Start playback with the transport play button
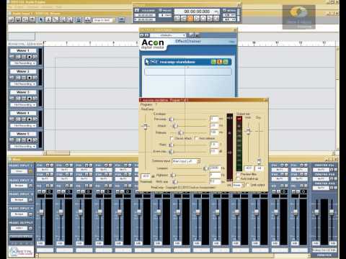Image resolution: width=346 pixels, height=259 pixels. [x=197, y=19]
